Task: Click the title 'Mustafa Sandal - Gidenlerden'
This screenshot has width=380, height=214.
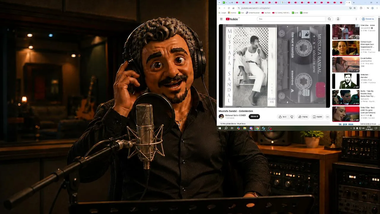Action: 236,111
